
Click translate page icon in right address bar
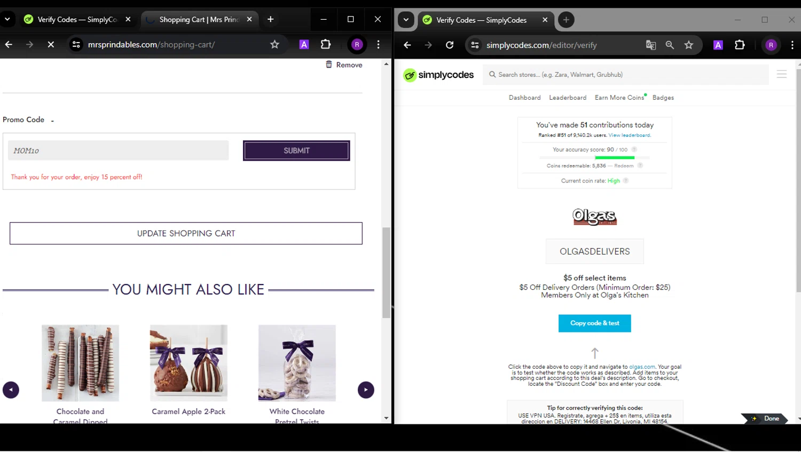(651, 45)
